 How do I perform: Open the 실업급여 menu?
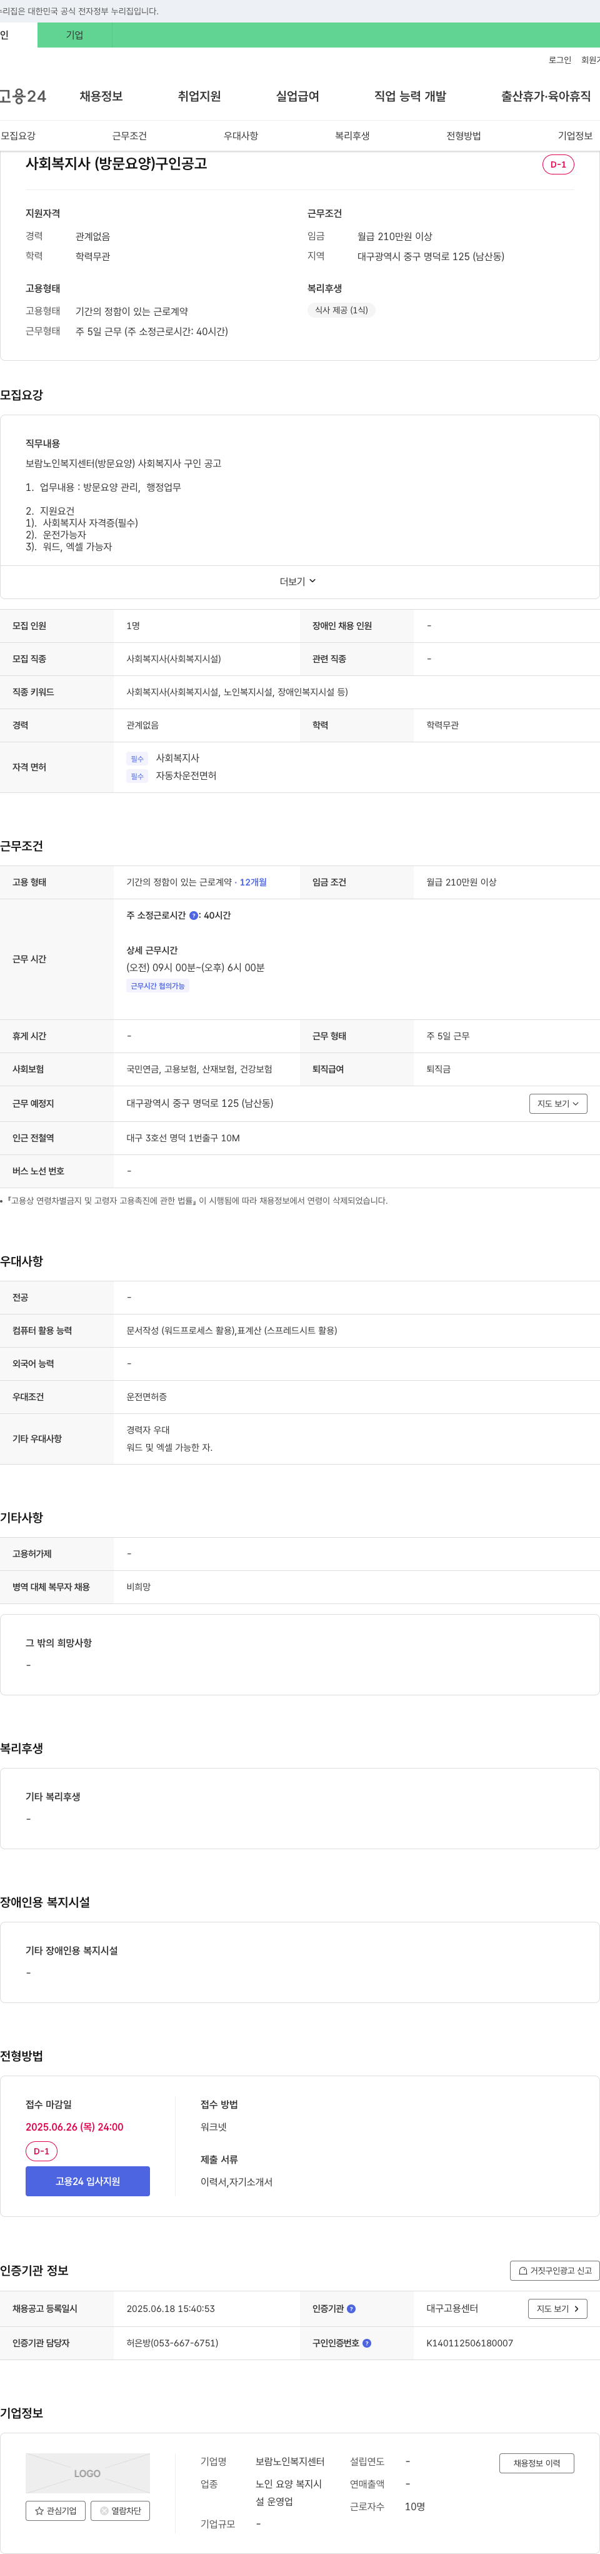pyautogui.click(x=297, y=96)
